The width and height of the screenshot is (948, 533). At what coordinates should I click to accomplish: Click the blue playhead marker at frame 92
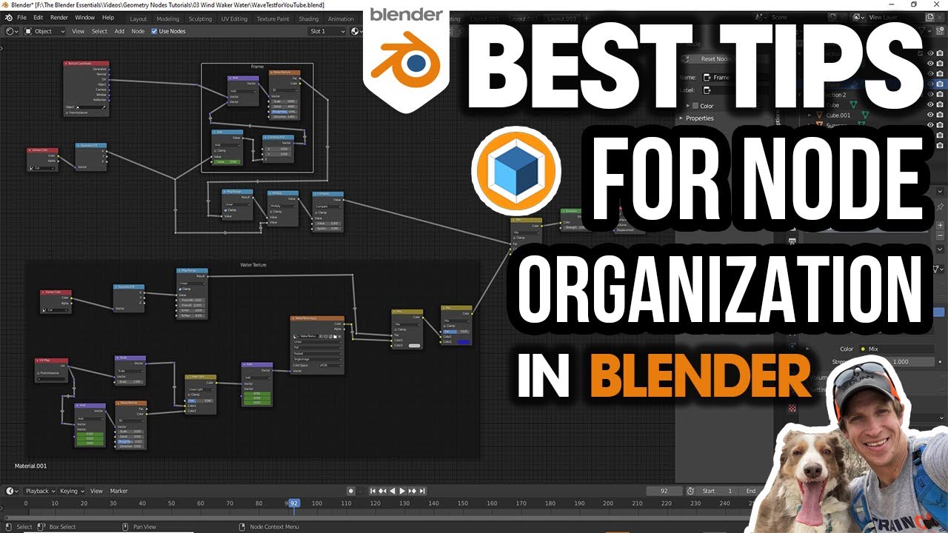[x=294, y=503]
